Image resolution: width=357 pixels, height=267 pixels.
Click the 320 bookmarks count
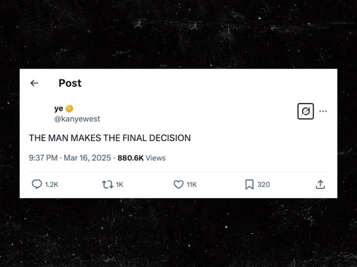click(x=263, y=184)
